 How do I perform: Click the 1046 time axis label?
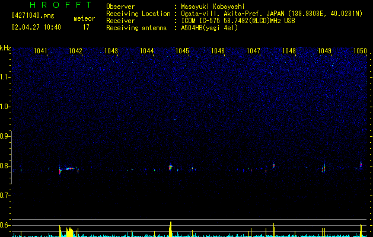218,50
